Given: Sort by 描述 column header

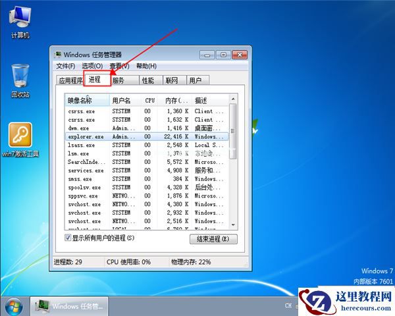Looking at the screenshot, I should point(211,100).
